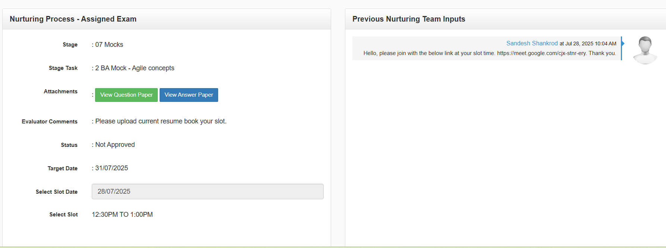Click the Jul 28, 2025 10:04 AM timestamp

tap(591, 44)
